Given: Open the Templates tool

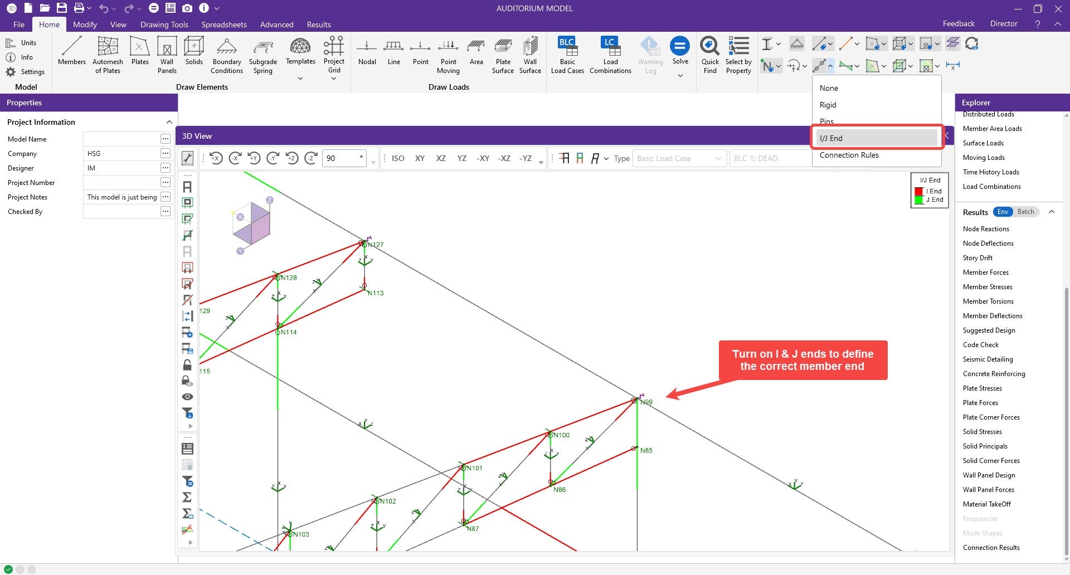Looking at the screenshot, I should (300, 53).
